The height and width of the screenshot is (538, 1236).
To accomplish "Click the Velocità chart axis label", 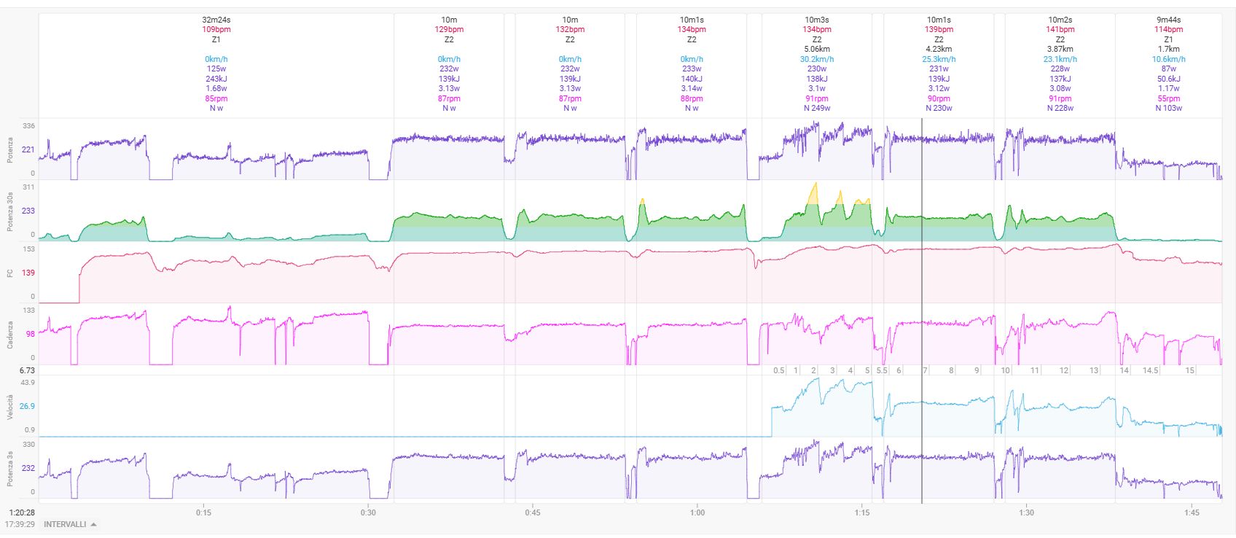I will [10, 407].
